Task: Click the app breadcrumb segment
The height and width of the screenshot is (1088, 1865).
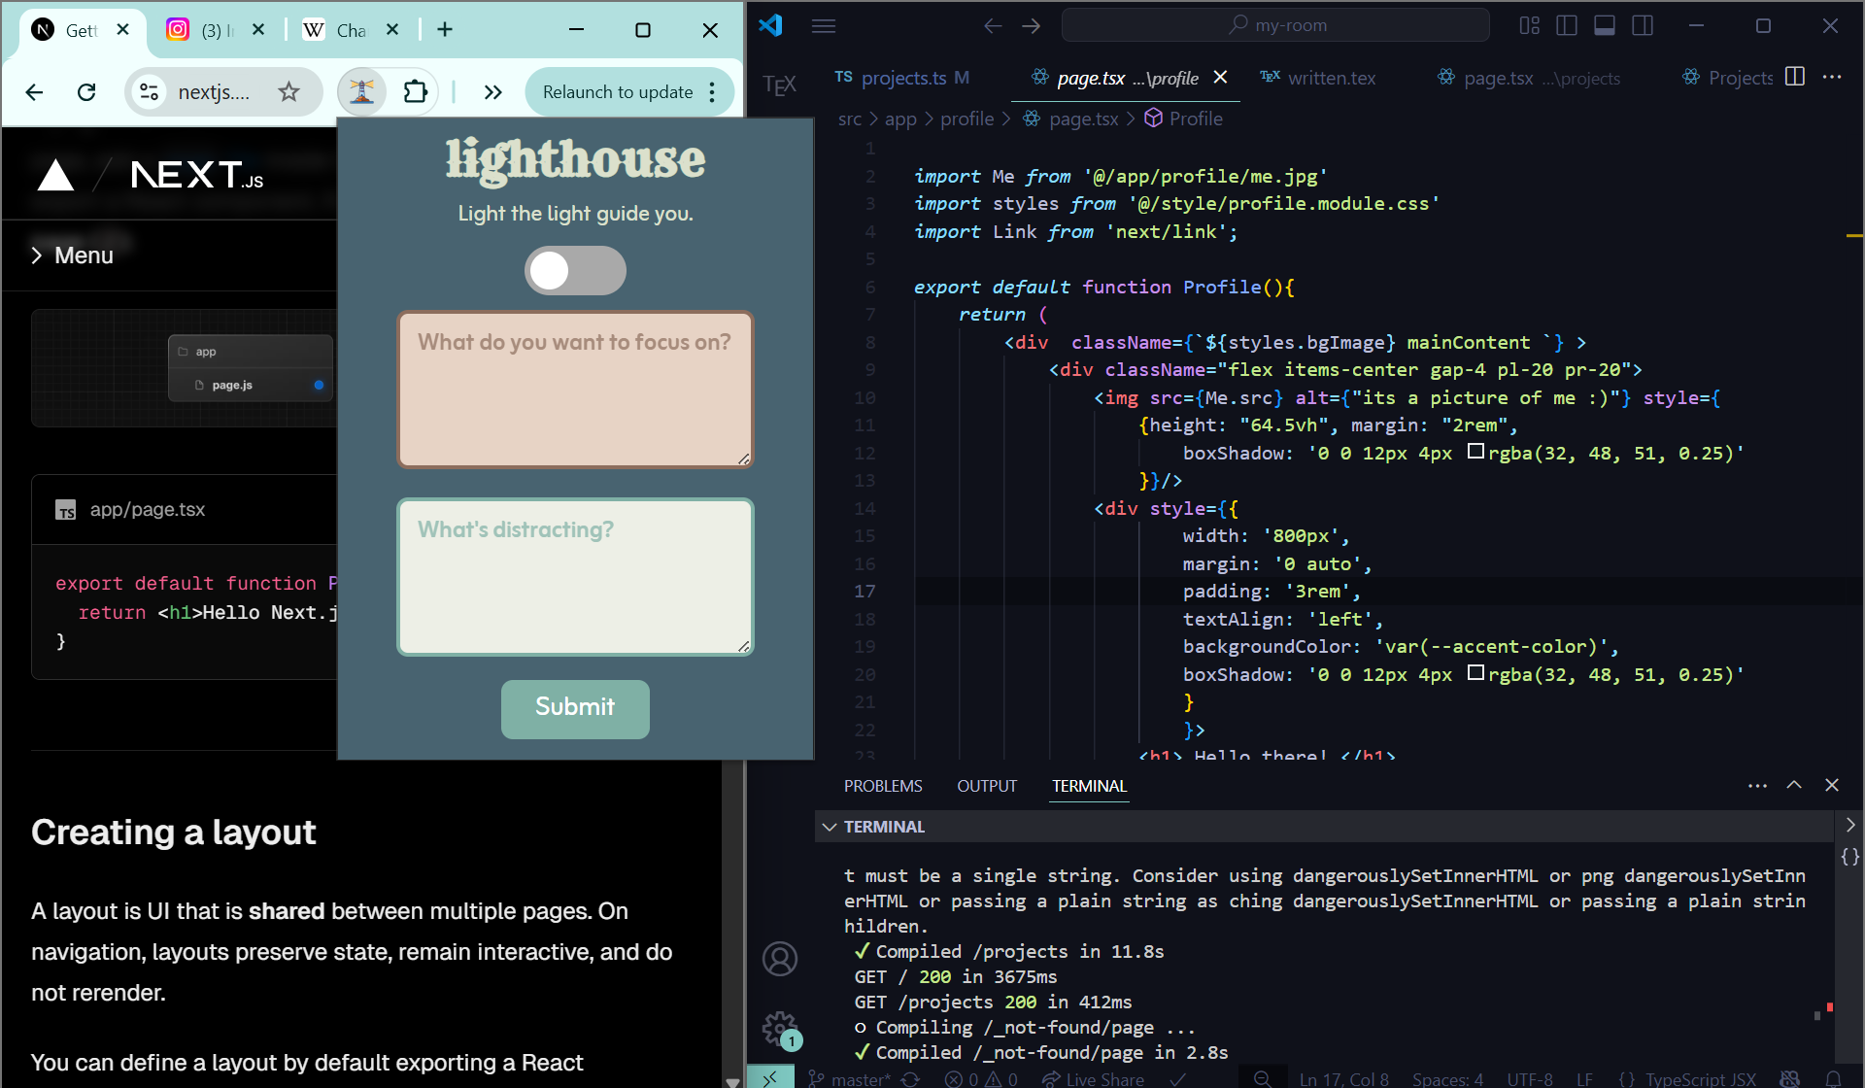Action: [900, 119]
